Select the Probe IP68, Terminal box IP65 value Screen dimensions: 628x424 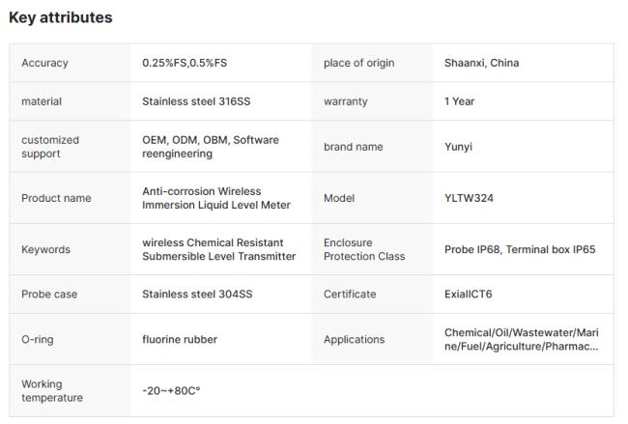(x=520, y=249)
